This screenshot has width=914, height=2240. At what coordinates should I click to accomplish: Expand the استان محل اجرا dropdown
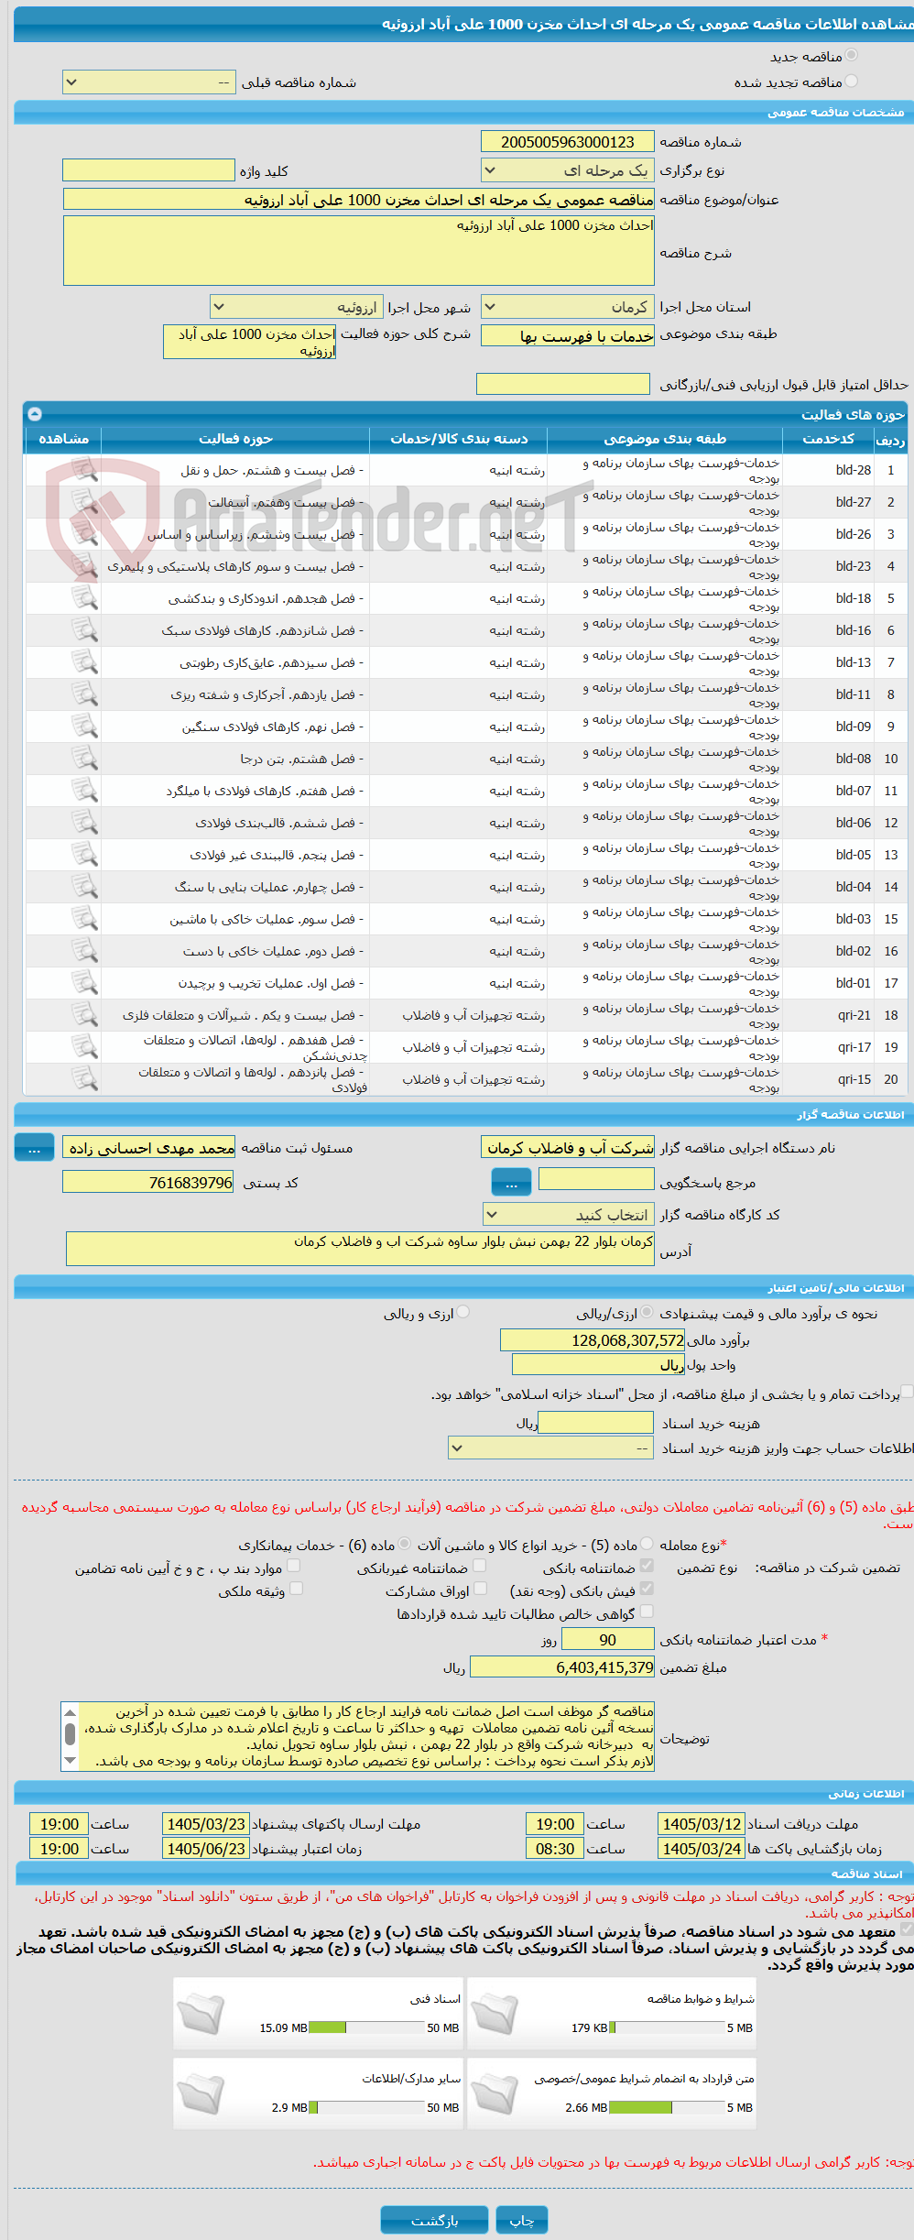point(568,307)
